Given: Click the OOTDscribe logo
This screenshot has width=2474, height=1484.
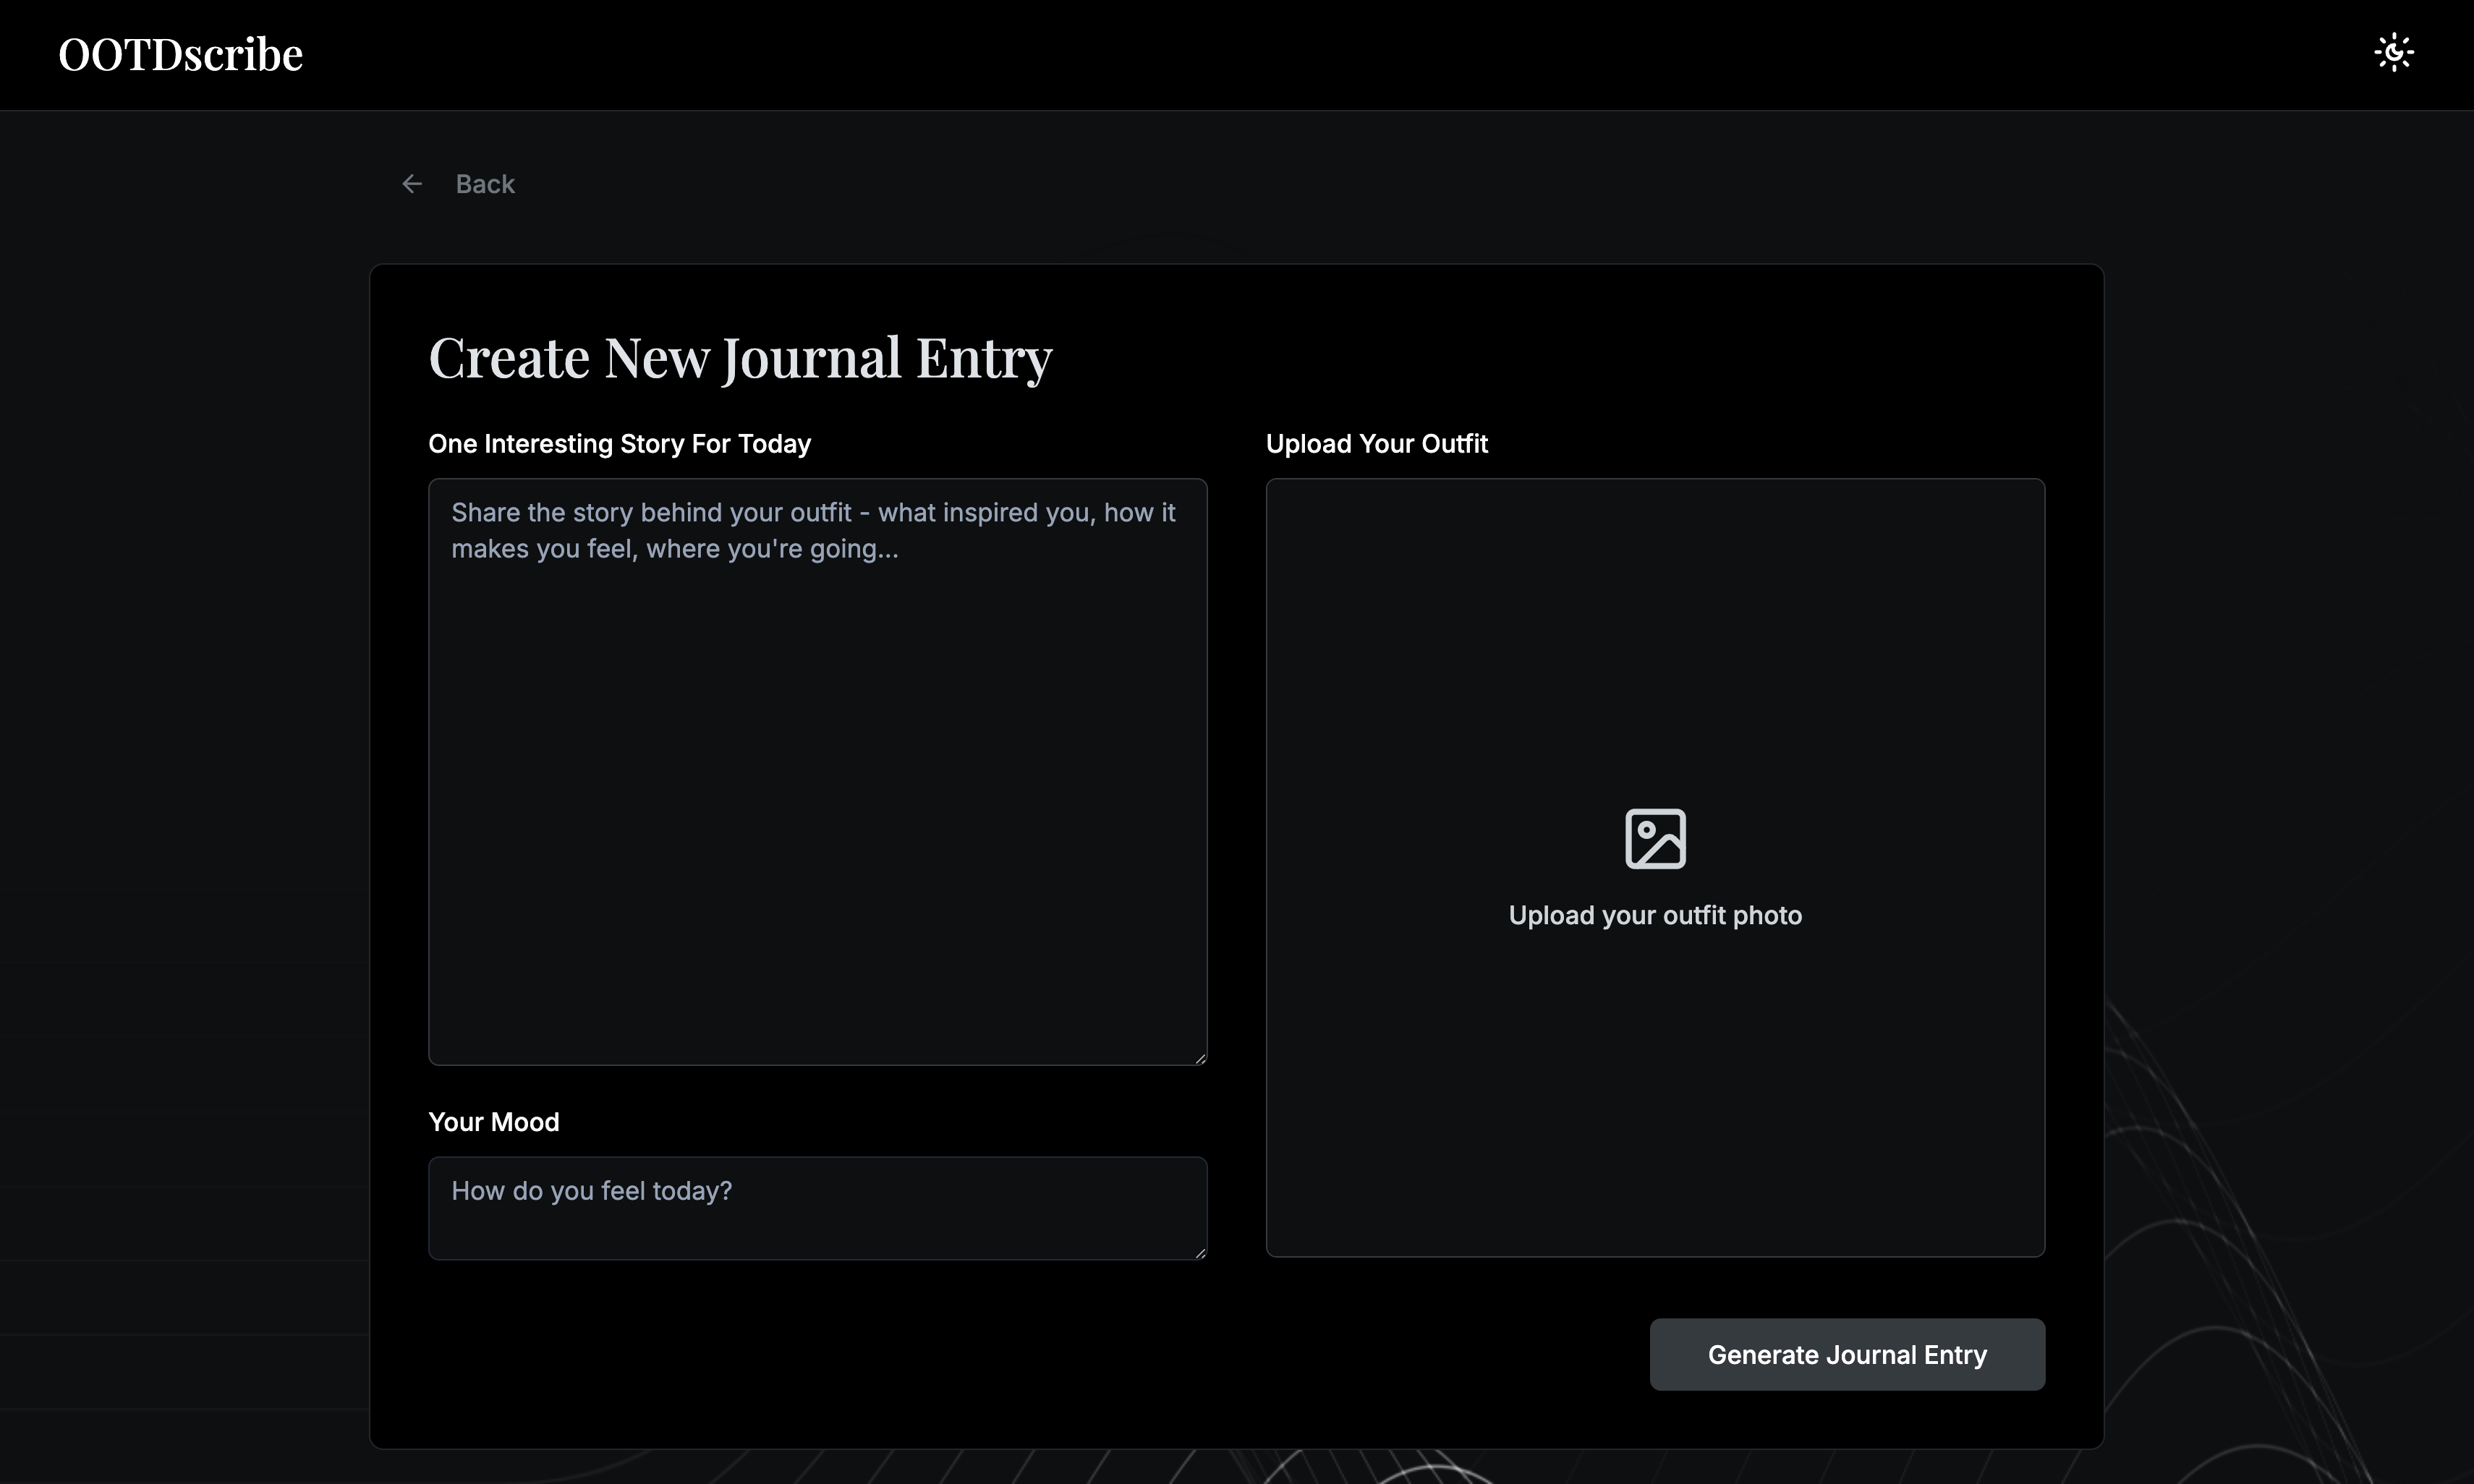Looking at the screenshot, I should click(180, 54).
